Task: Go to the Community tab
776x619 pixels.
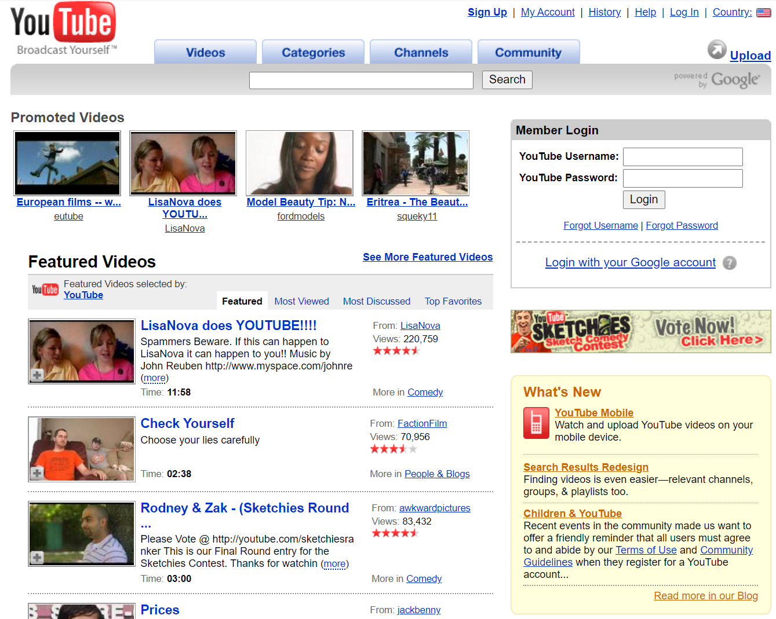Action: 529,53
